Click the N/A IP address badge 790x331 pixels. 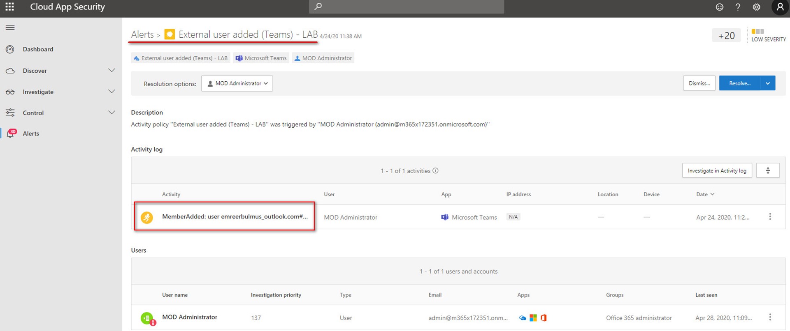513,217
